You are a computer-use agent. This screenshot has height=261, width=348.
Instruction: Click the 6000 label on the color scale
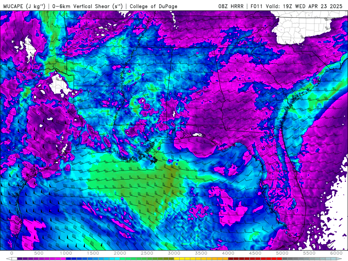click(336, 253)
